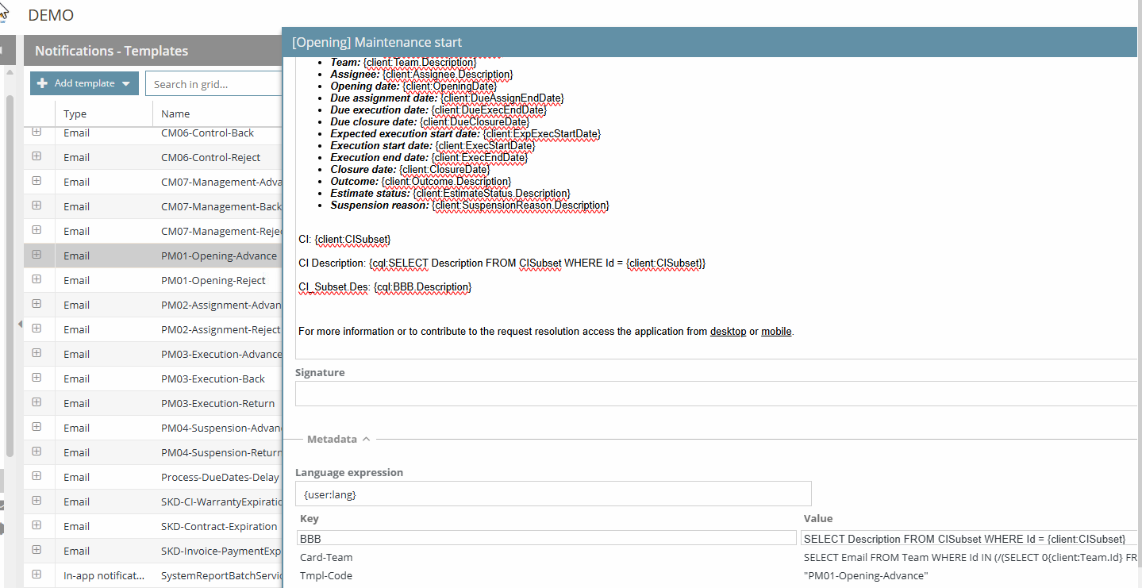
Task: Open the mobile link in message body
Action: [776, 332]
